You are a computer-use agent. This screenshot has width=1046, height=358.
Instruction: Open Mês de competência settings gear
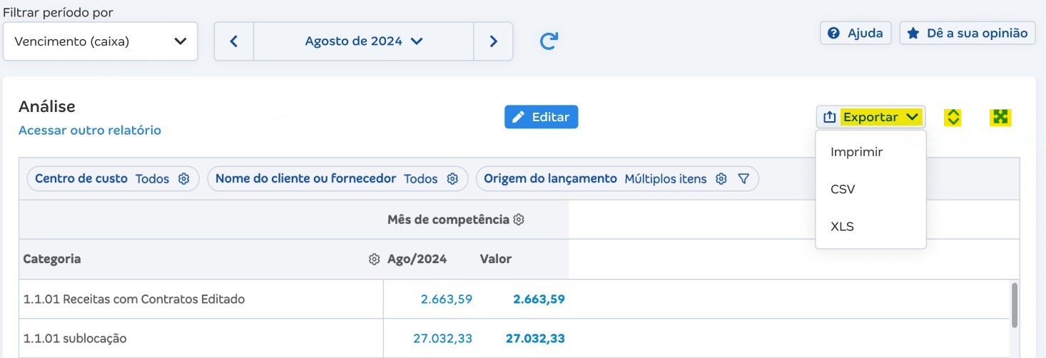coord(519,220)
